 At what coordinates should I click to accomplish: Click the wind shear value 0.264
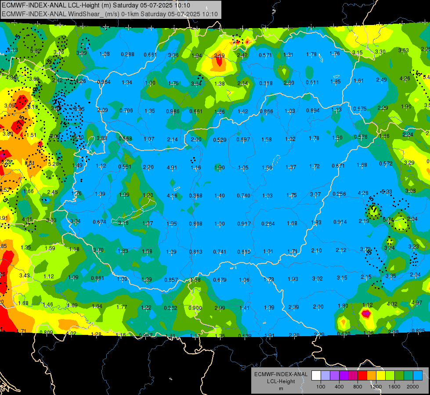click(268, 224)
